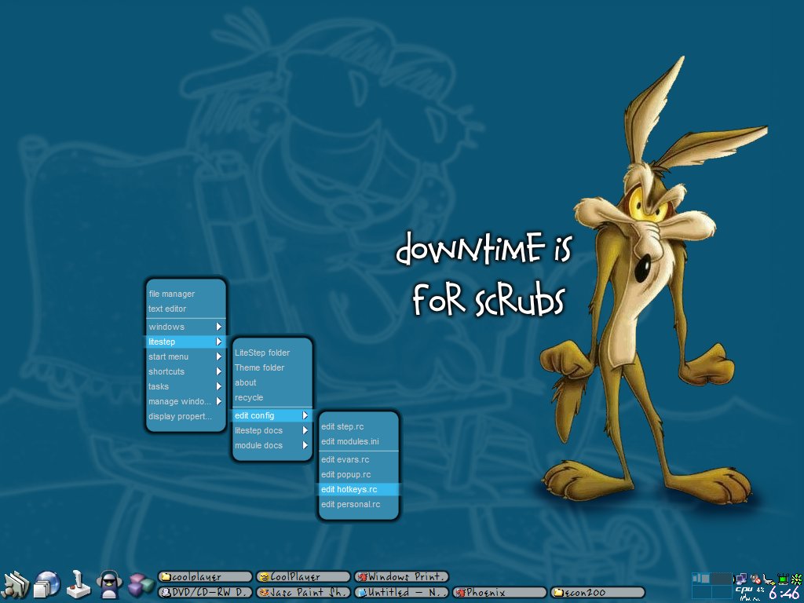804x603 pixels.
Task: Open the LiteStep folder menu entry
Action: [272, 353]
